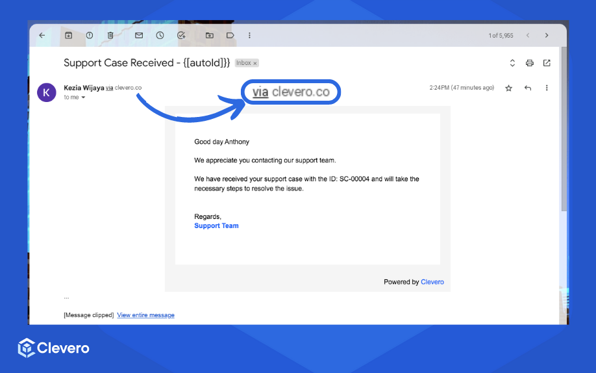This screenshot has height=373, width=596.
Task: Archive this email
Action: coord(68,35)
